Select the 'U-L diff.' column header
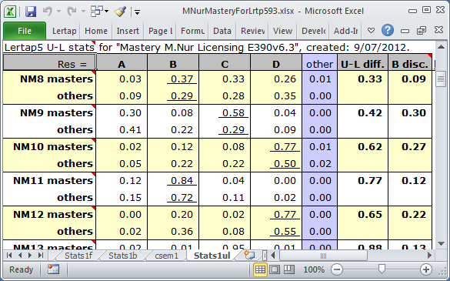 pyautogui.click(x=362, y=62)
